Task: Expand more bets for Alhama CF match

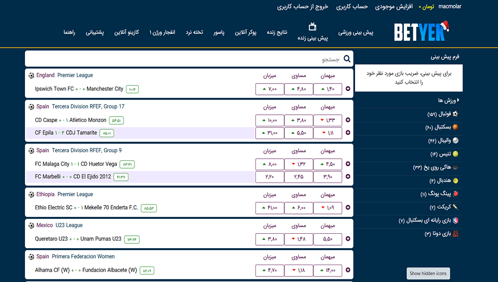Action: click(348, 270)
